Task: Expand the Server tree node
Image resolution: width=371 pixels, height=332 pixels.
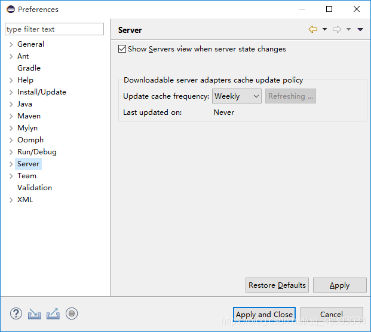Action: pyautogui.click(x=11, y=164)
